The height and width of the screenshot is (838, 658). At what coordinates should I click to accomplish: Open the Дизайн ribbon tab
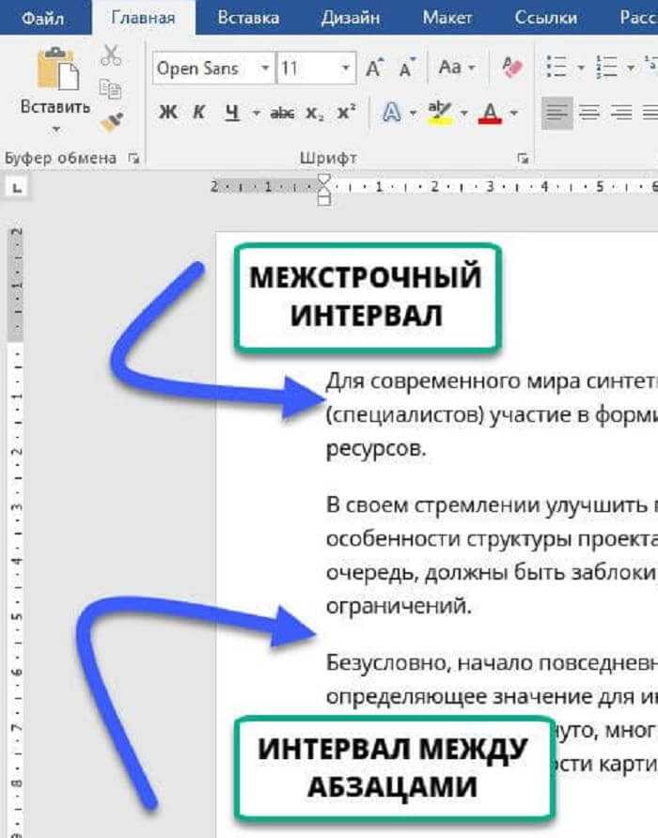[x=351, y=18]
